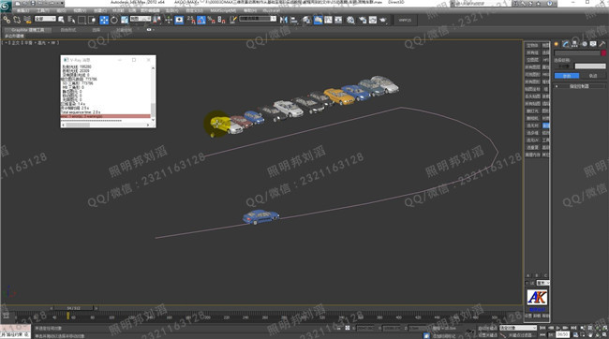
Task: Open the key filter selection dropdown near playback controls
Action: (x=518, y=328)
